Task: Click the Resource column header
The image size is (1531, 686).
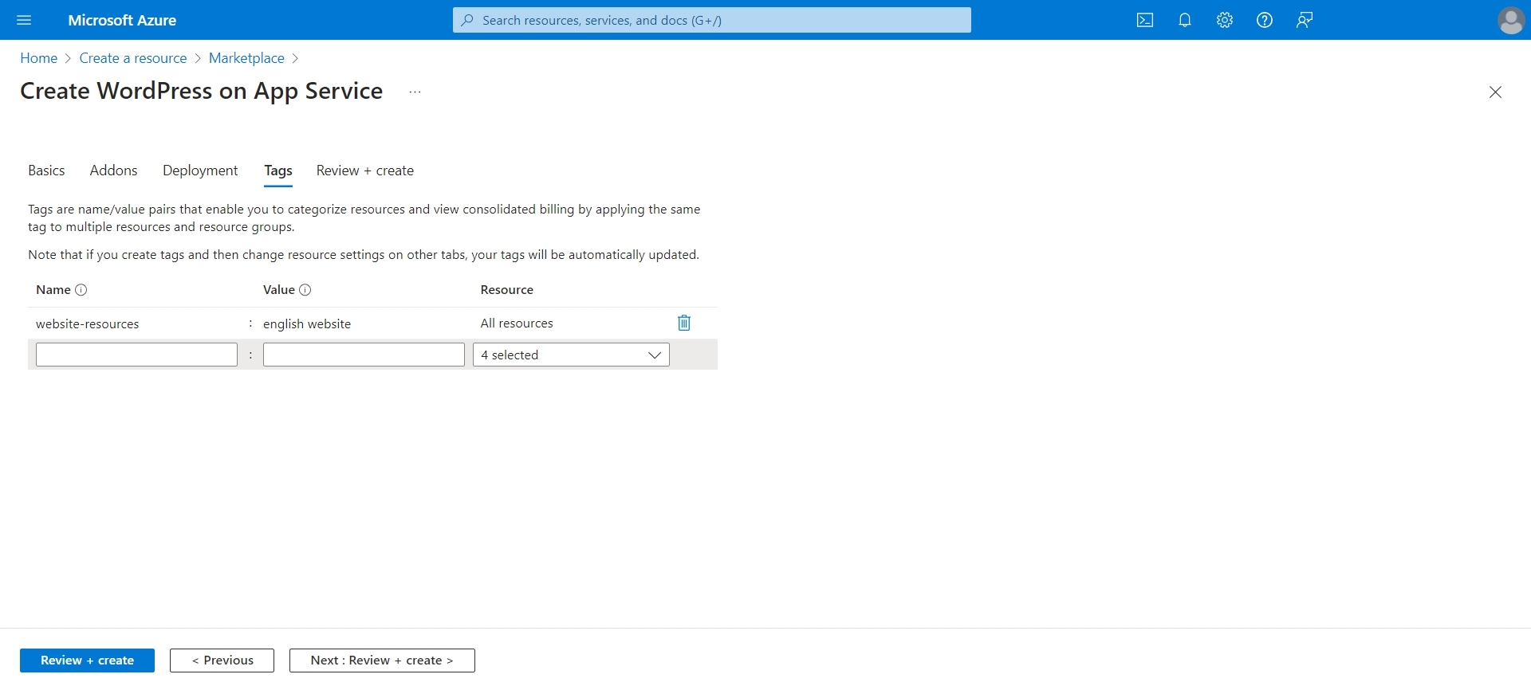Action: (x=507, y=290)
